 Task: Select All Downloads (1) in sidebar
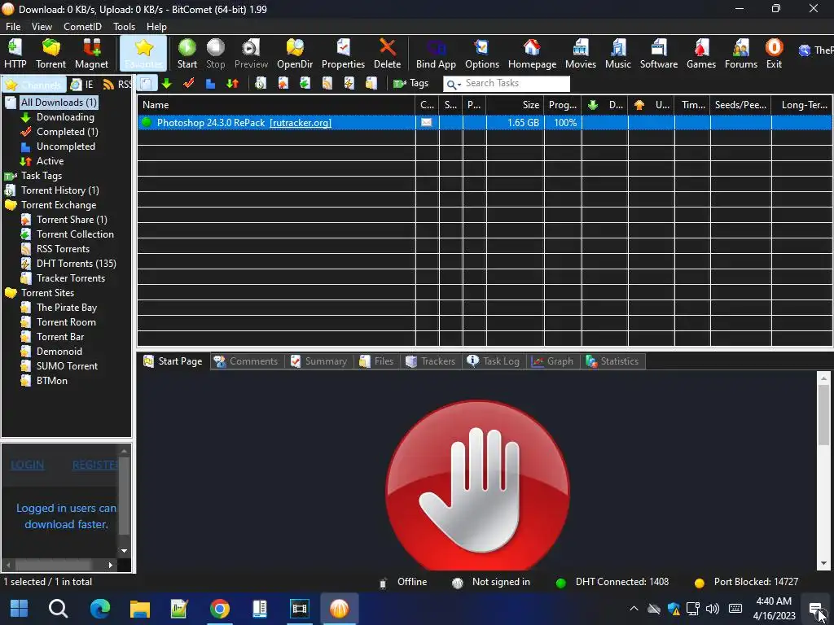[x=59, y=102]
